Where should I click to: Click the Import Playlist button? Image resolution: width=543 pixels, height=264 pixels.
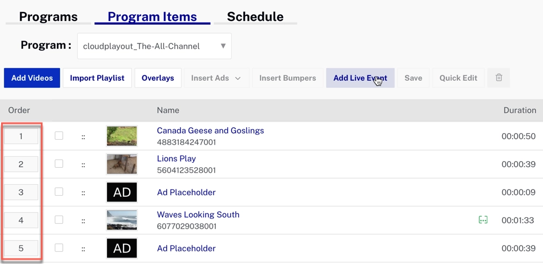[97, 78]
